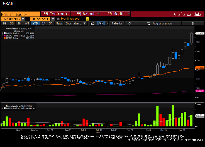The image size is (205, 147).
Task: Open the Tabella view
Action: click(x=116, y=24)
